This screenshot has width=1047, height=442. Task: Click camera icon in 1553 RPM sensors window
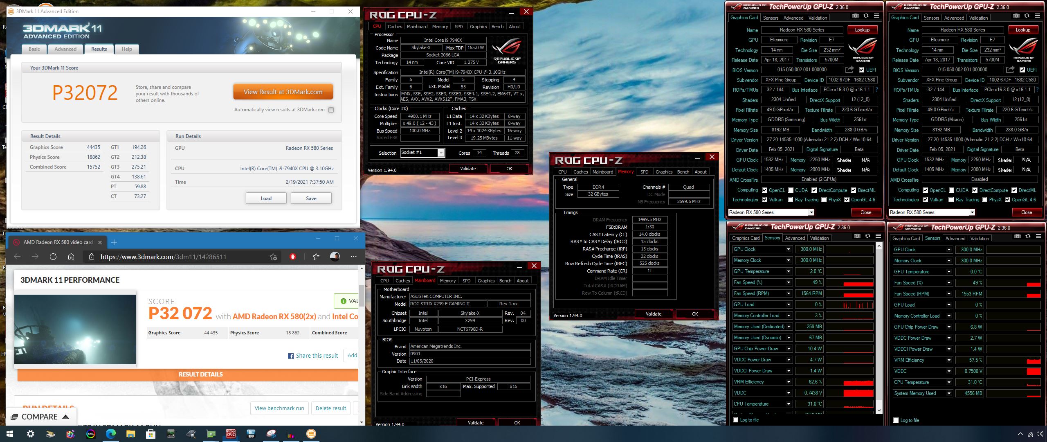click(1017, 237)
